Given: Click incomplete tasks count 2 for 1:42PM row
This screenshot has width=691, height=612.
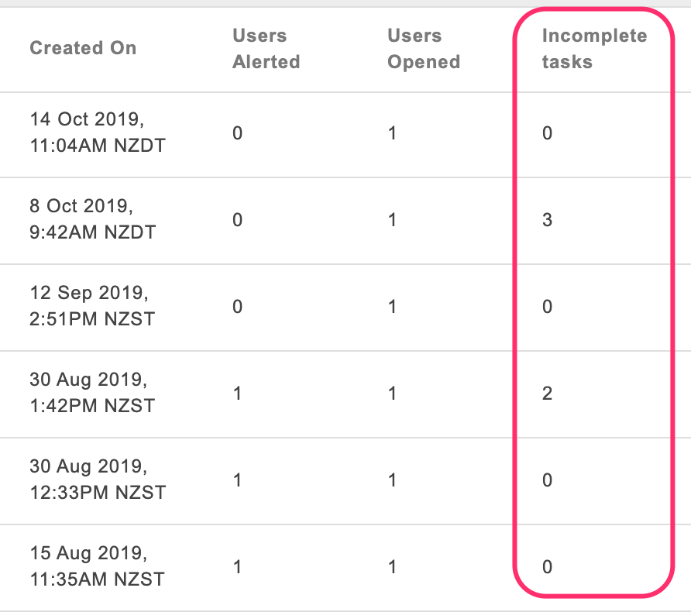Looking at the screenshot, I should coord(547,394).
